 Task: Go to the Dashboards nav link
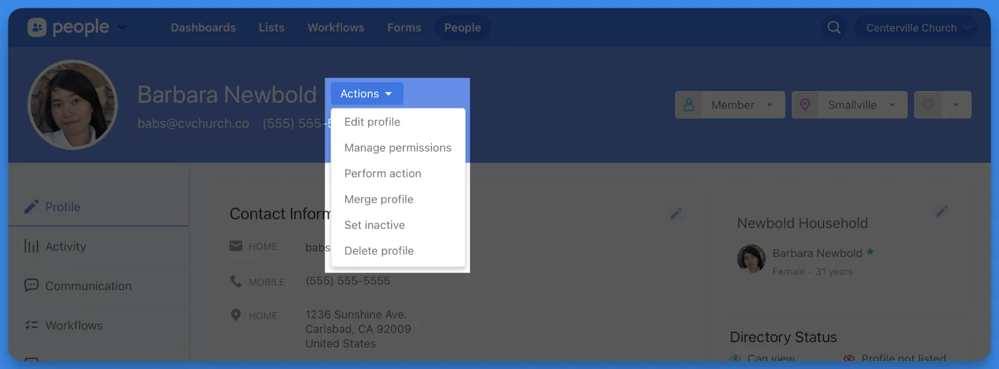203,27
